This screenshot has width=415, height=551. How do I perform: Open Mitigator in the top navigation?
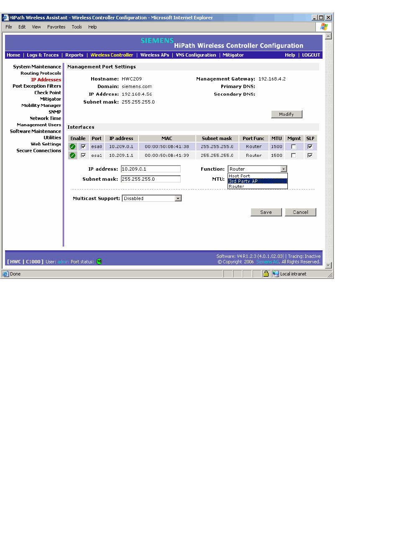[233, 55]
